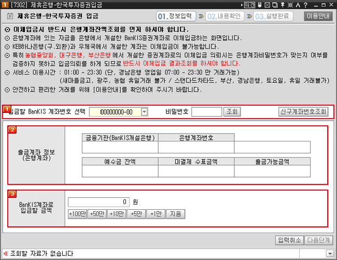
Task: Add 10,000 won with +1만 button
Action: (156, 214)
